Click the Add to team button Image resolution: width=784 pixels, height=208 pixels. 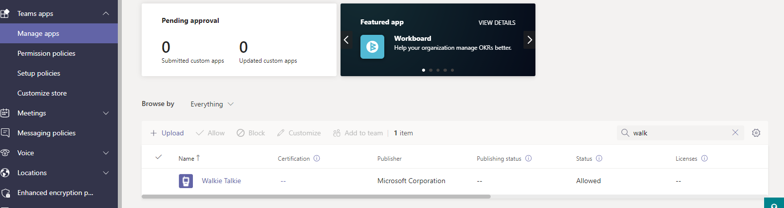[x=358, y=133]
